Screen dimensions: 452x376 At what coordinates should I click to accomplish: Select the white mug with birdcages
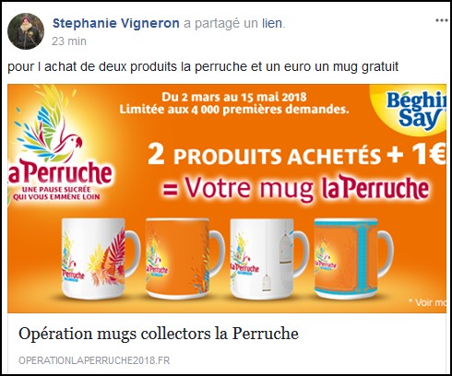pos(269,258)
